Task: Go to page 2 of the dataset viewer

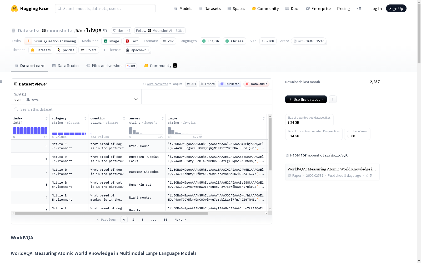Action: (x=133, y=220)
